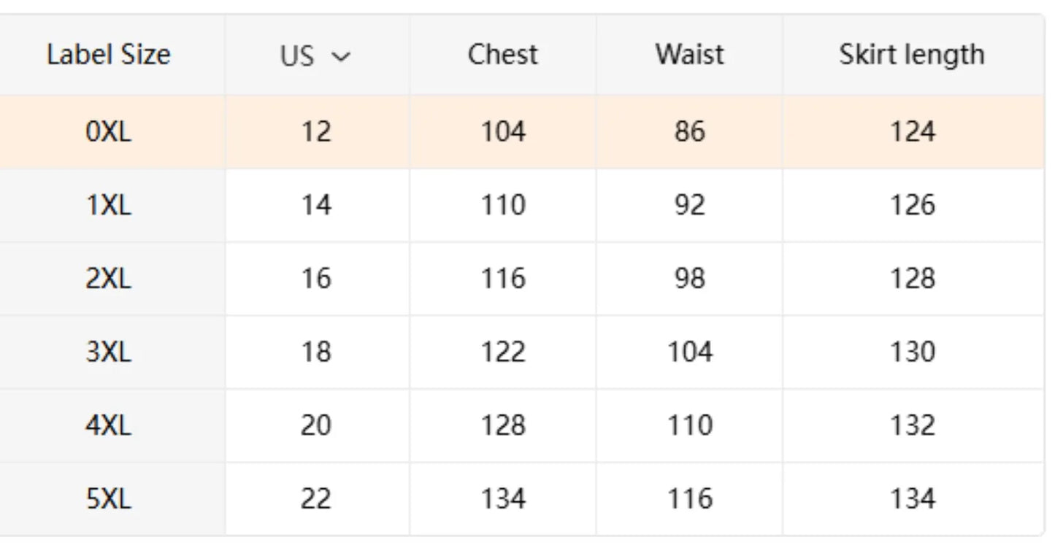The image size is (1055, 548).
Task: Click the chest value in 1XL row
Action: 502,205
